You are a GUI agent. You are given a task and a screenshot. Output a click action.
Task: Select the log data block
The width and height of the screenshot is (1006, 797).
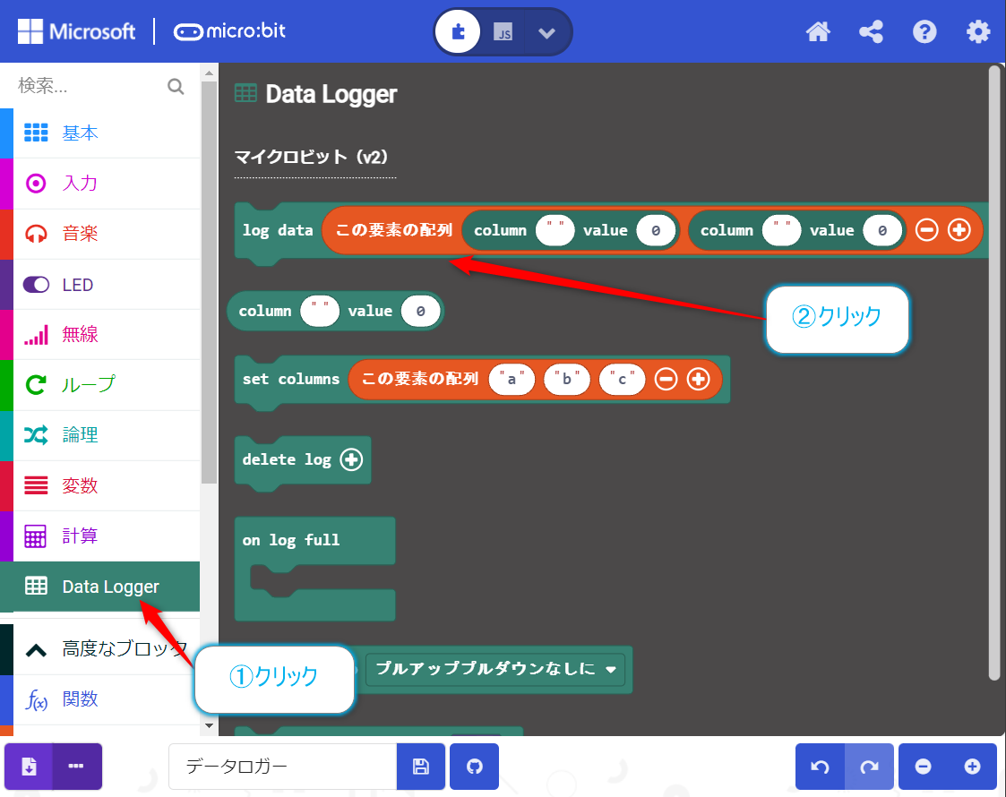277,230
